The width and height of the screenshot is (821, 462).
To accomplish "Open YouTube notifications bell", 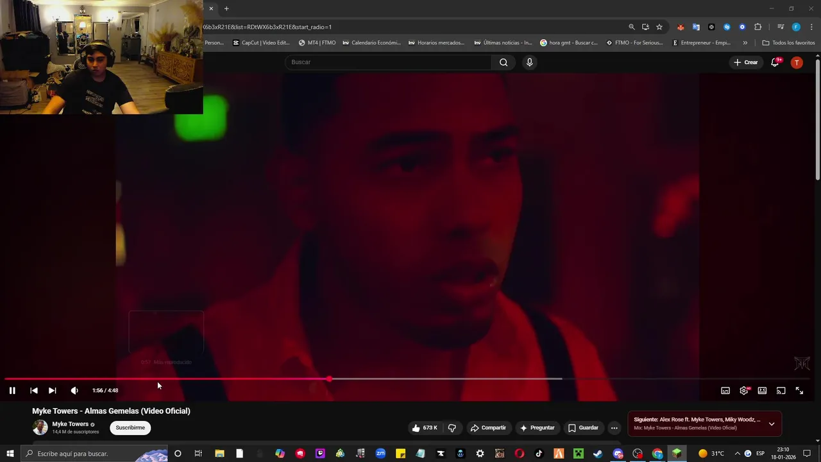I will 775,62.
